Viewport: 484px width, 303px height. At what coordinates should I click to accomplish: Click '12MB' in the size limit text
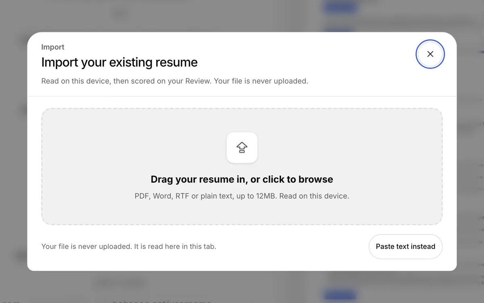266,196
